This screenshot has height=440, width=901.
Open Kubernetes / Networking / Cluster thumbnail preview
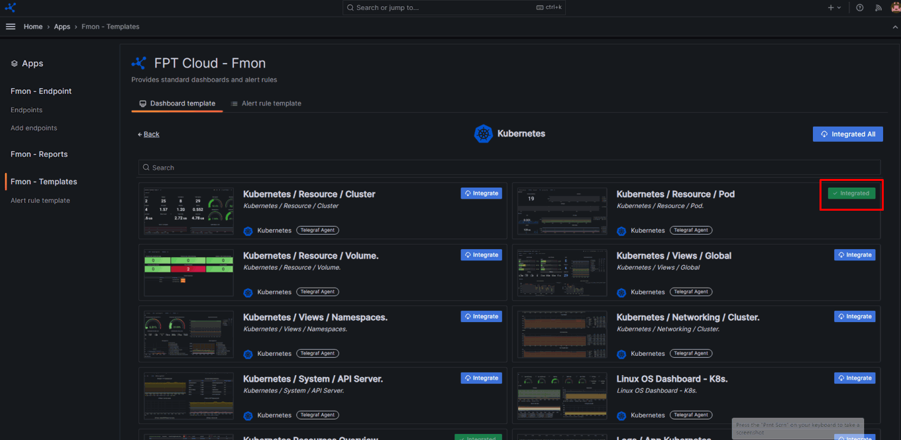tap(562, 335)
